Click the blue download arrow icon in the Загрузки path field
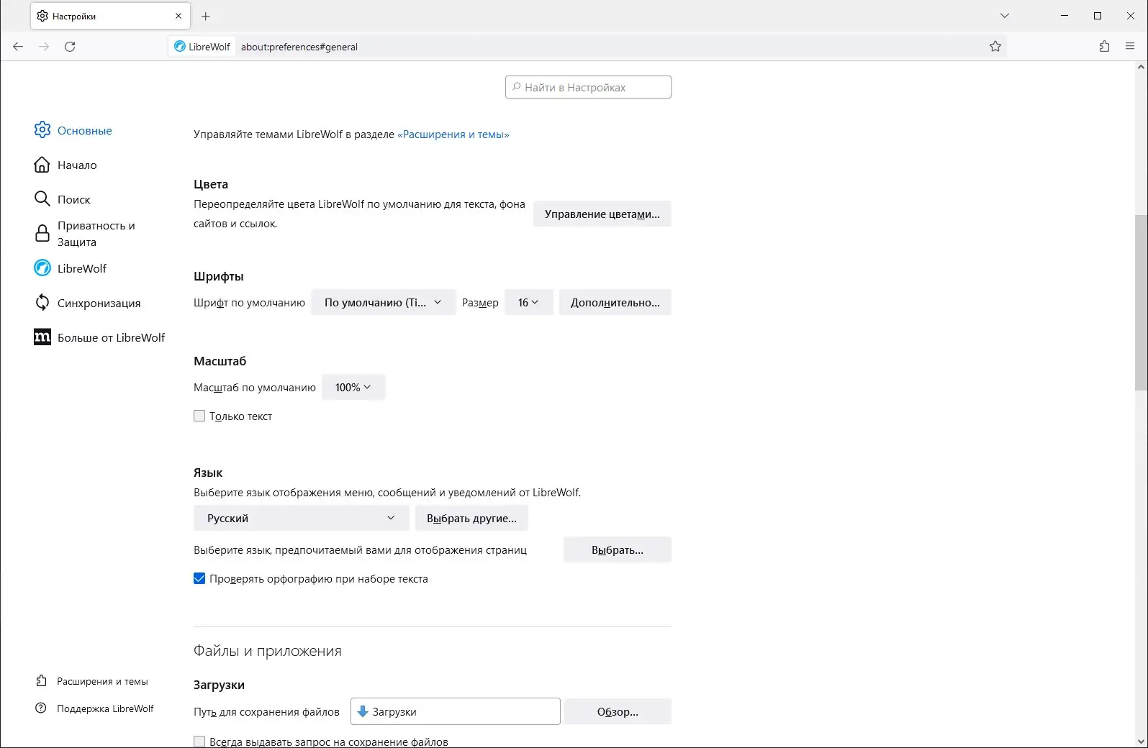The height and width of the screenshot is (748, 1148). pyautogui.click(x=363, y=711)
